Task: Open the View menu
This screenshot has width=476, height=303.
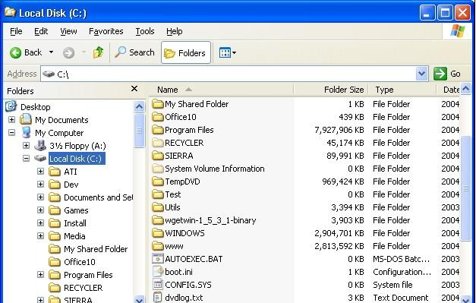Action: pos(68,31)
